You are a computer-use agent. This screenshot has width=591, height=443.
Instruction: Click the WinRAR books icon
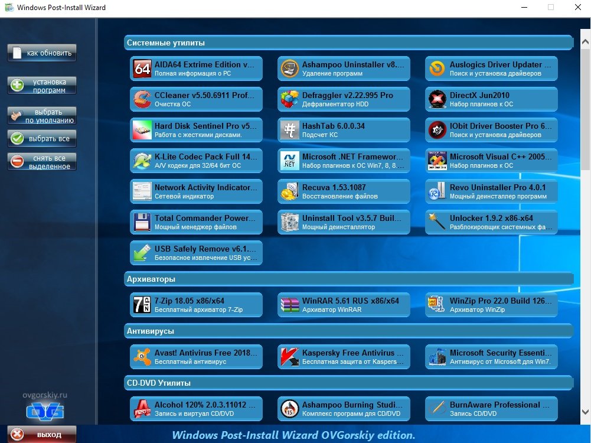[290, 305]
